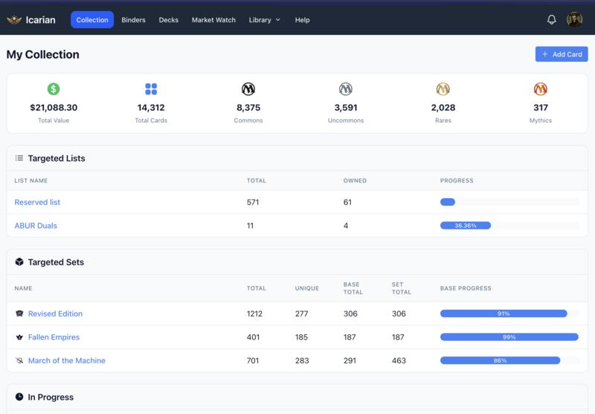
Task: Click the ABUR Duals 36.36% progress bar
Action: (509, 226)
